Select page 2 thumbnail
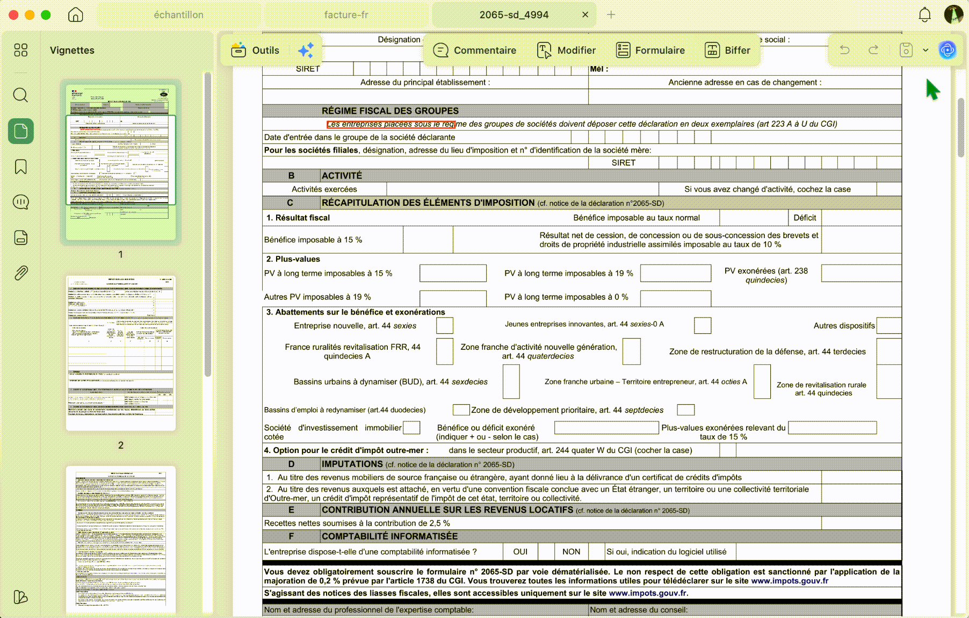Screen dimensions: 969x618 [121, 353]
